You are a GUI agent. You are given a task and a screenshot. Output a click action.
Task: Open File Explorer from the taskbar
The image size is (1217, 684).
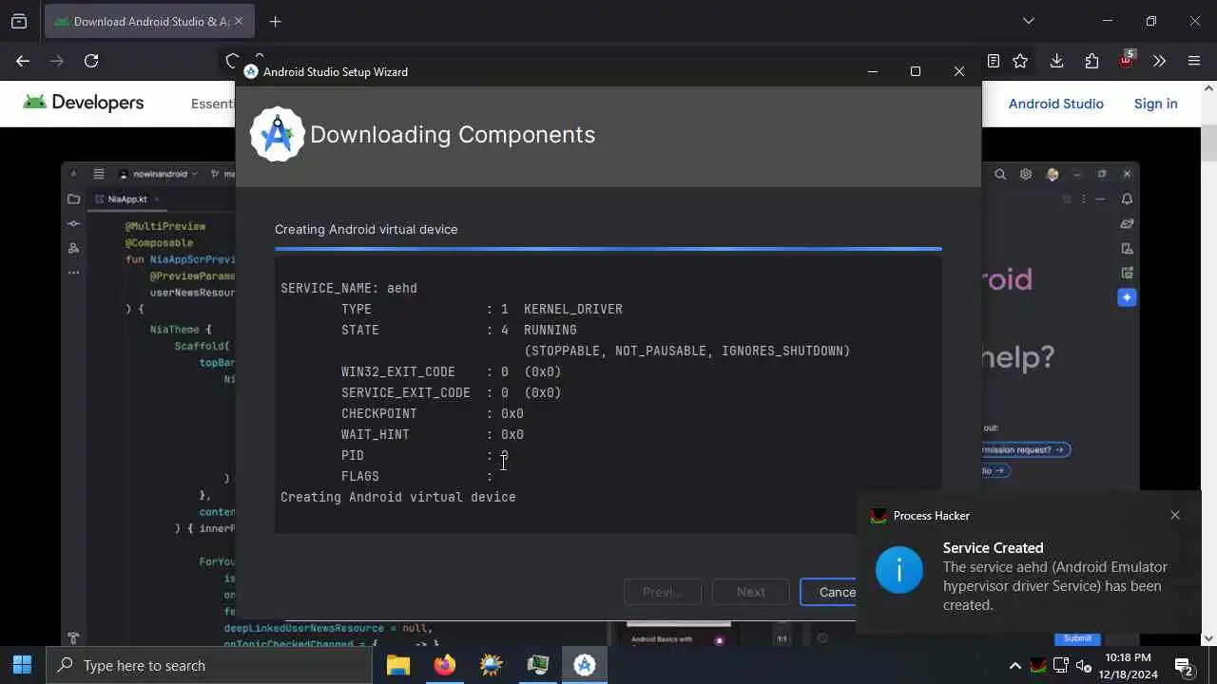(397, 665)
